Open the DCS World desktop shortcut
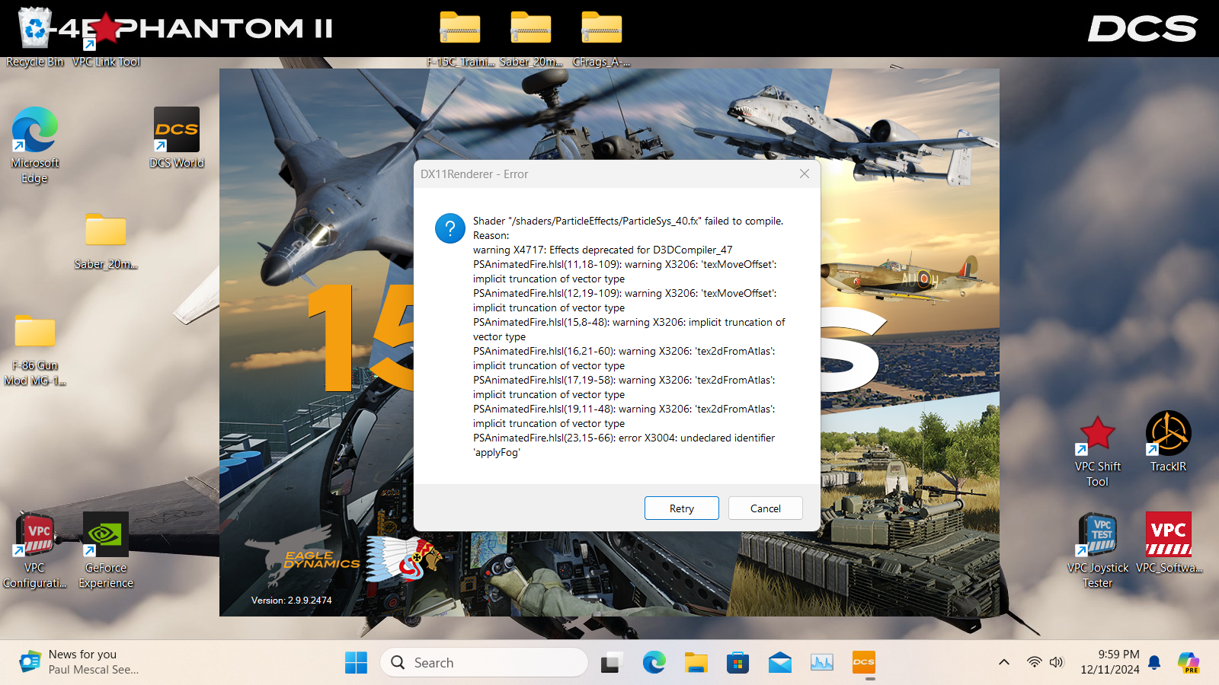 pyautogui.click(x=177, y=138)
